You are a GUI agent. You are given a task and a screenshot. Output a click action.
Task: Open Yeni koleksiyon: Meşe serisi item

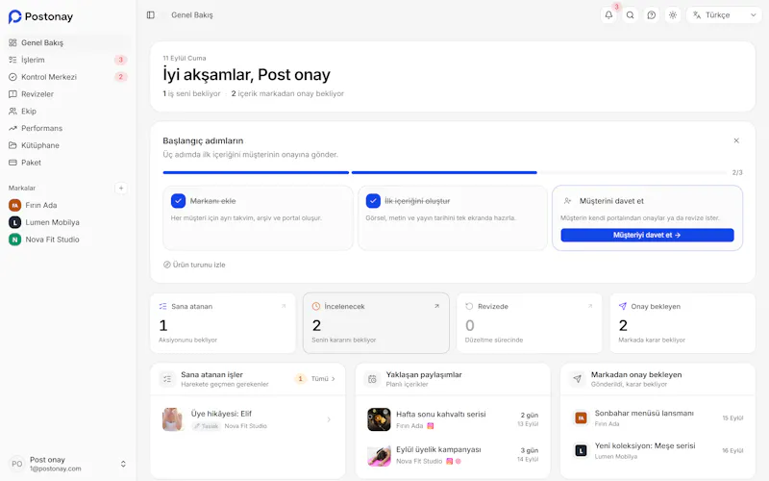tap(658, 450)
